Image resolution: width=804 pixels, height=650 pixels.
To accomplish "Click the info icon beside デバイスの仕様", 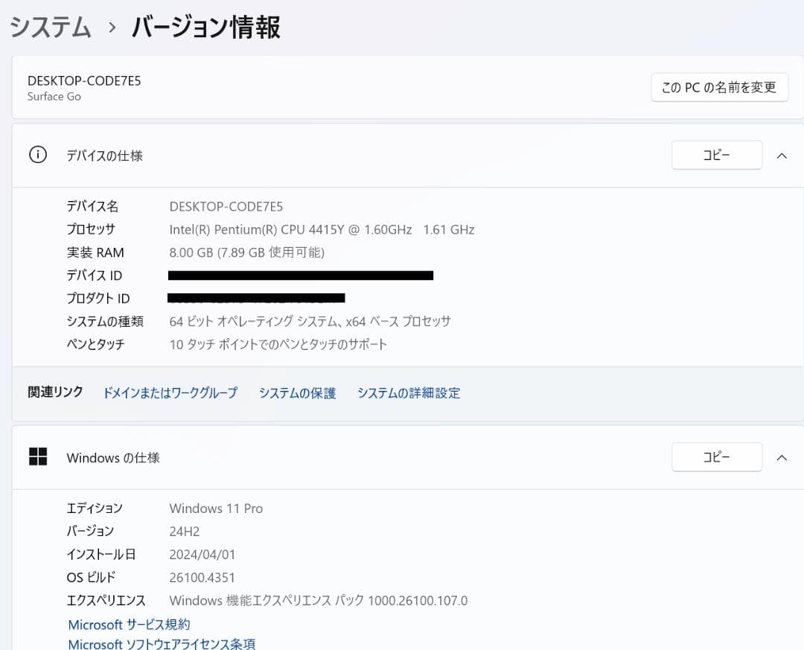I will tap(37, 155).
